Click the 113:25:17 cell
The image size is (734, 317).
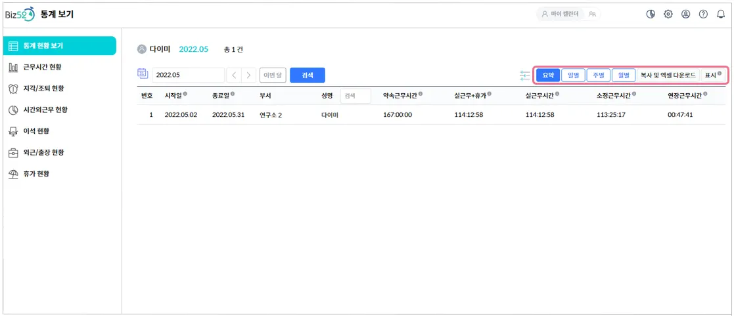[611, 115]
